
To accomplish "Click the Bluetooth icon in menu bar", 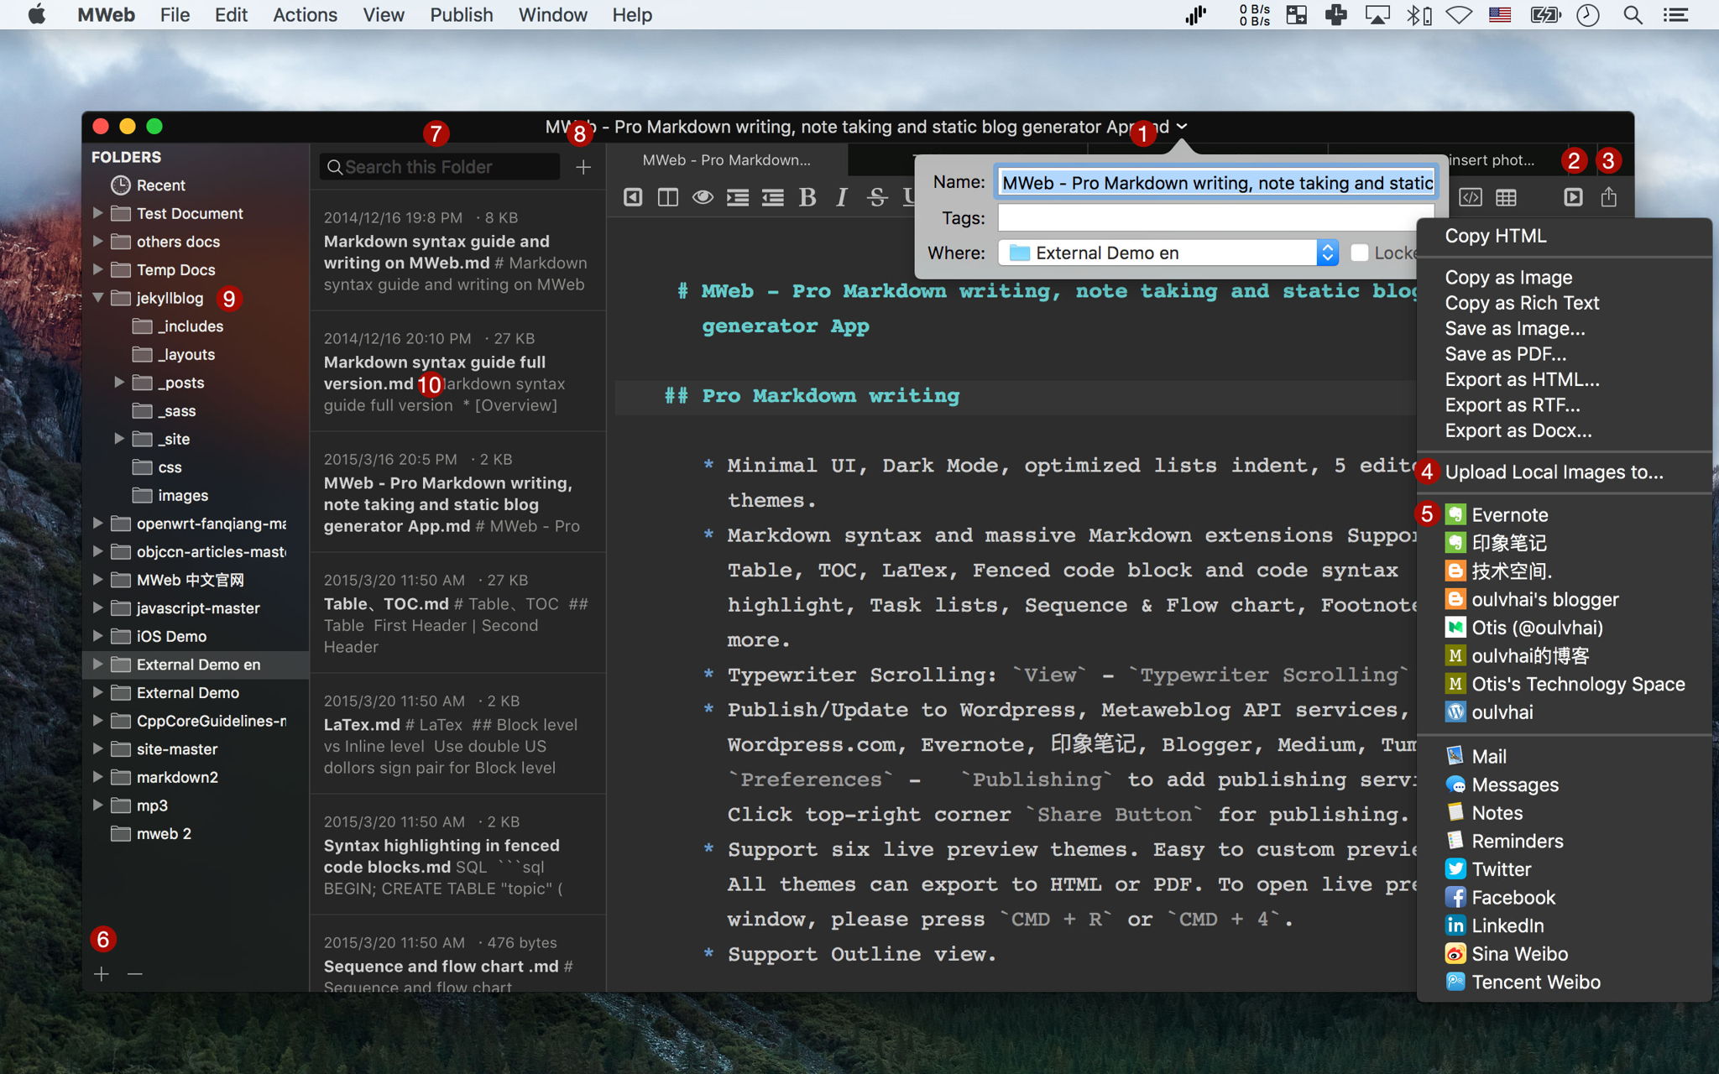I will (1419, 15).
